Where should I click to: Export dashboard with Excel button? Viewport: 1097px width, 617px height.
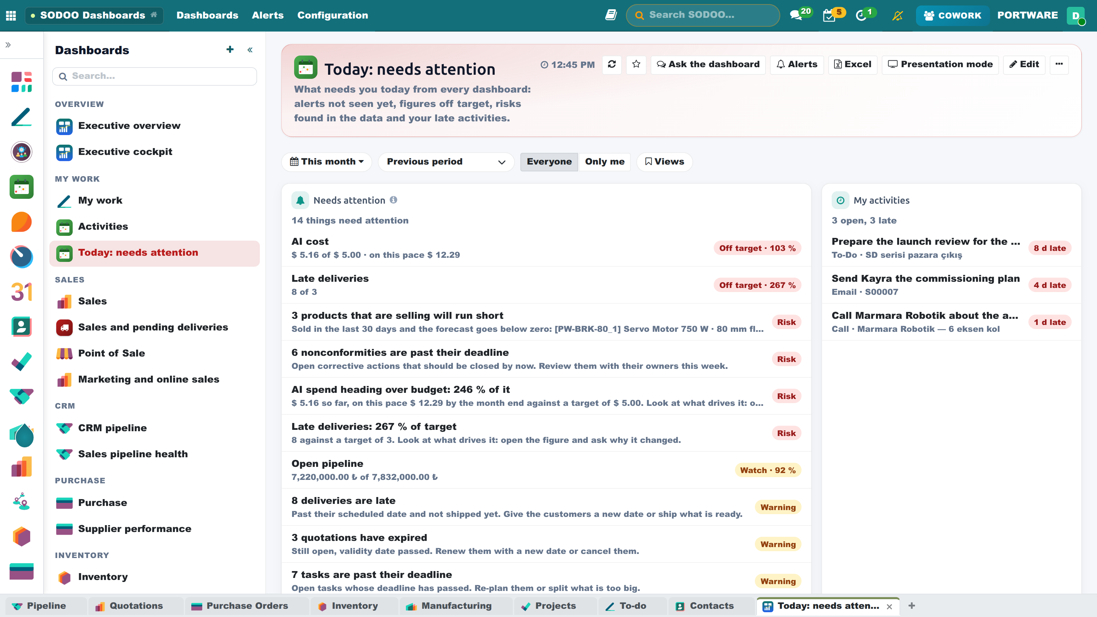coord(852,64)
